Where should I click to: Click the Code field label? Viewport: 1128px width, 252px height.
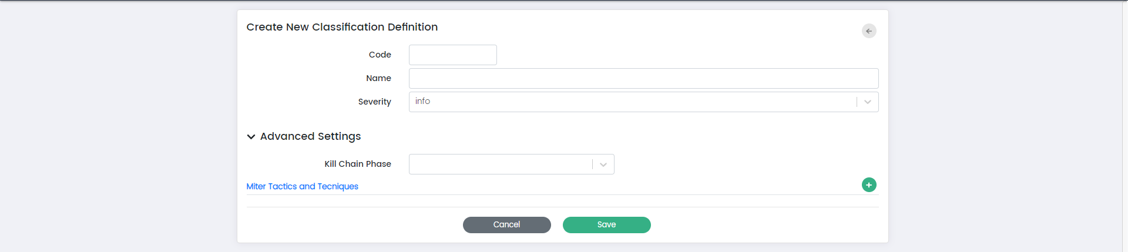380,55
